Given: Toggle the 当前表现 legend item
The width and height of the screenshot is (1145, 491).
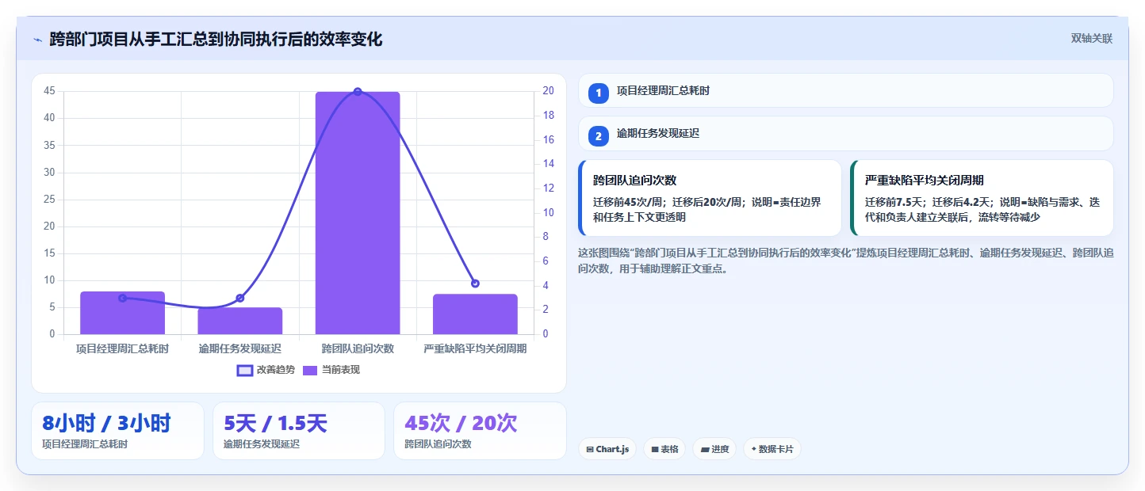Looking at the screenshot, I should coord(331,370).
